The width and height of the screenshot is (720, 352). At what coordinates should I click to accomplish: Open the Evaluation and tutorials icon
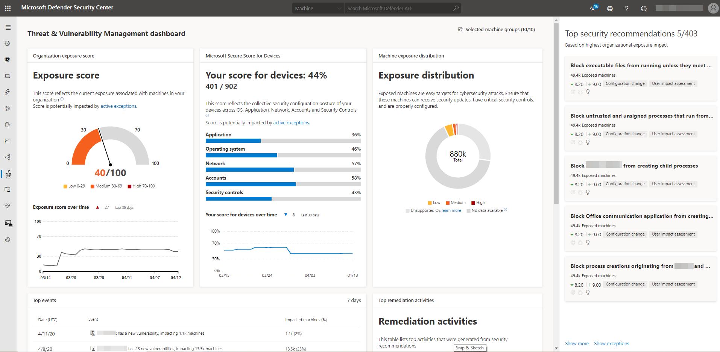coord(7,190)
